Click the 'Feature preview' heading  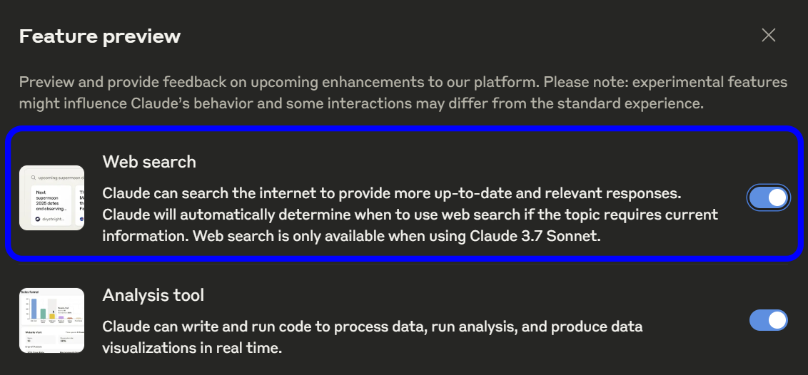pyautogui.click(x=100, y=36)
